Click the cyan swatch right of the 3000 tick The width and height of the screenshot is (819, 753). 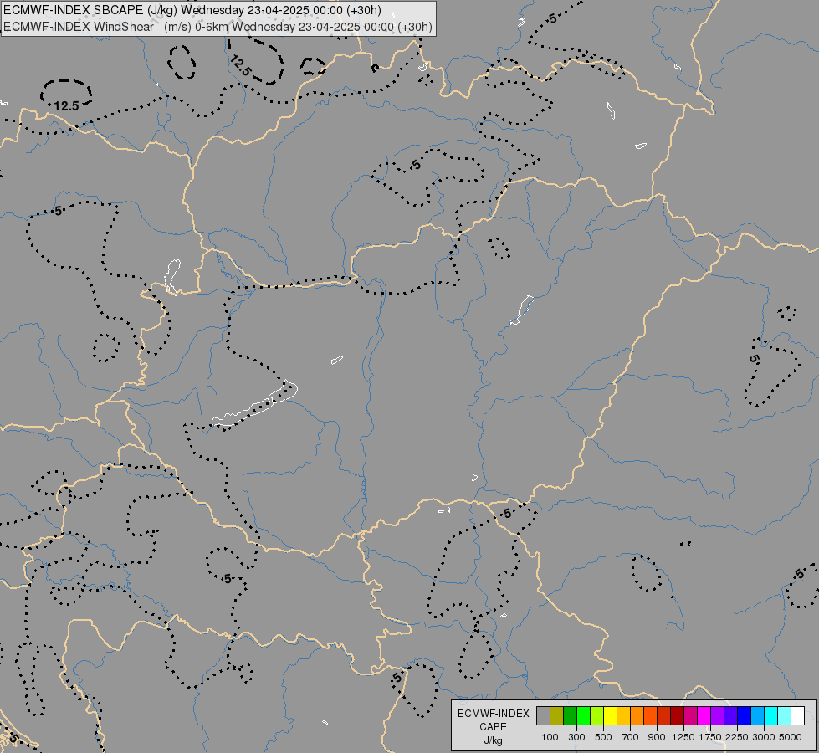(771, 715)
